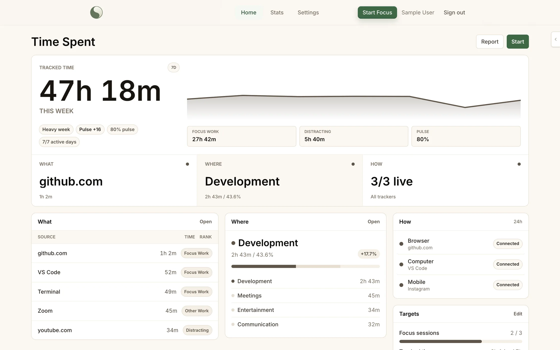The height and width of the screenshot is (350, 560).
Task: Click the green Start button
Action: 517,41
